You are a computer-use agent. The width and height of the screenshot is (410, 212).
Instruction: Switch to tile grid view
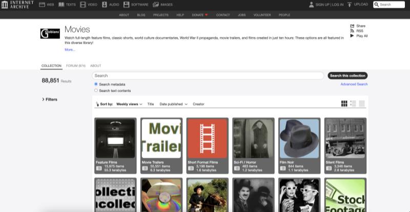click(344, 104)
